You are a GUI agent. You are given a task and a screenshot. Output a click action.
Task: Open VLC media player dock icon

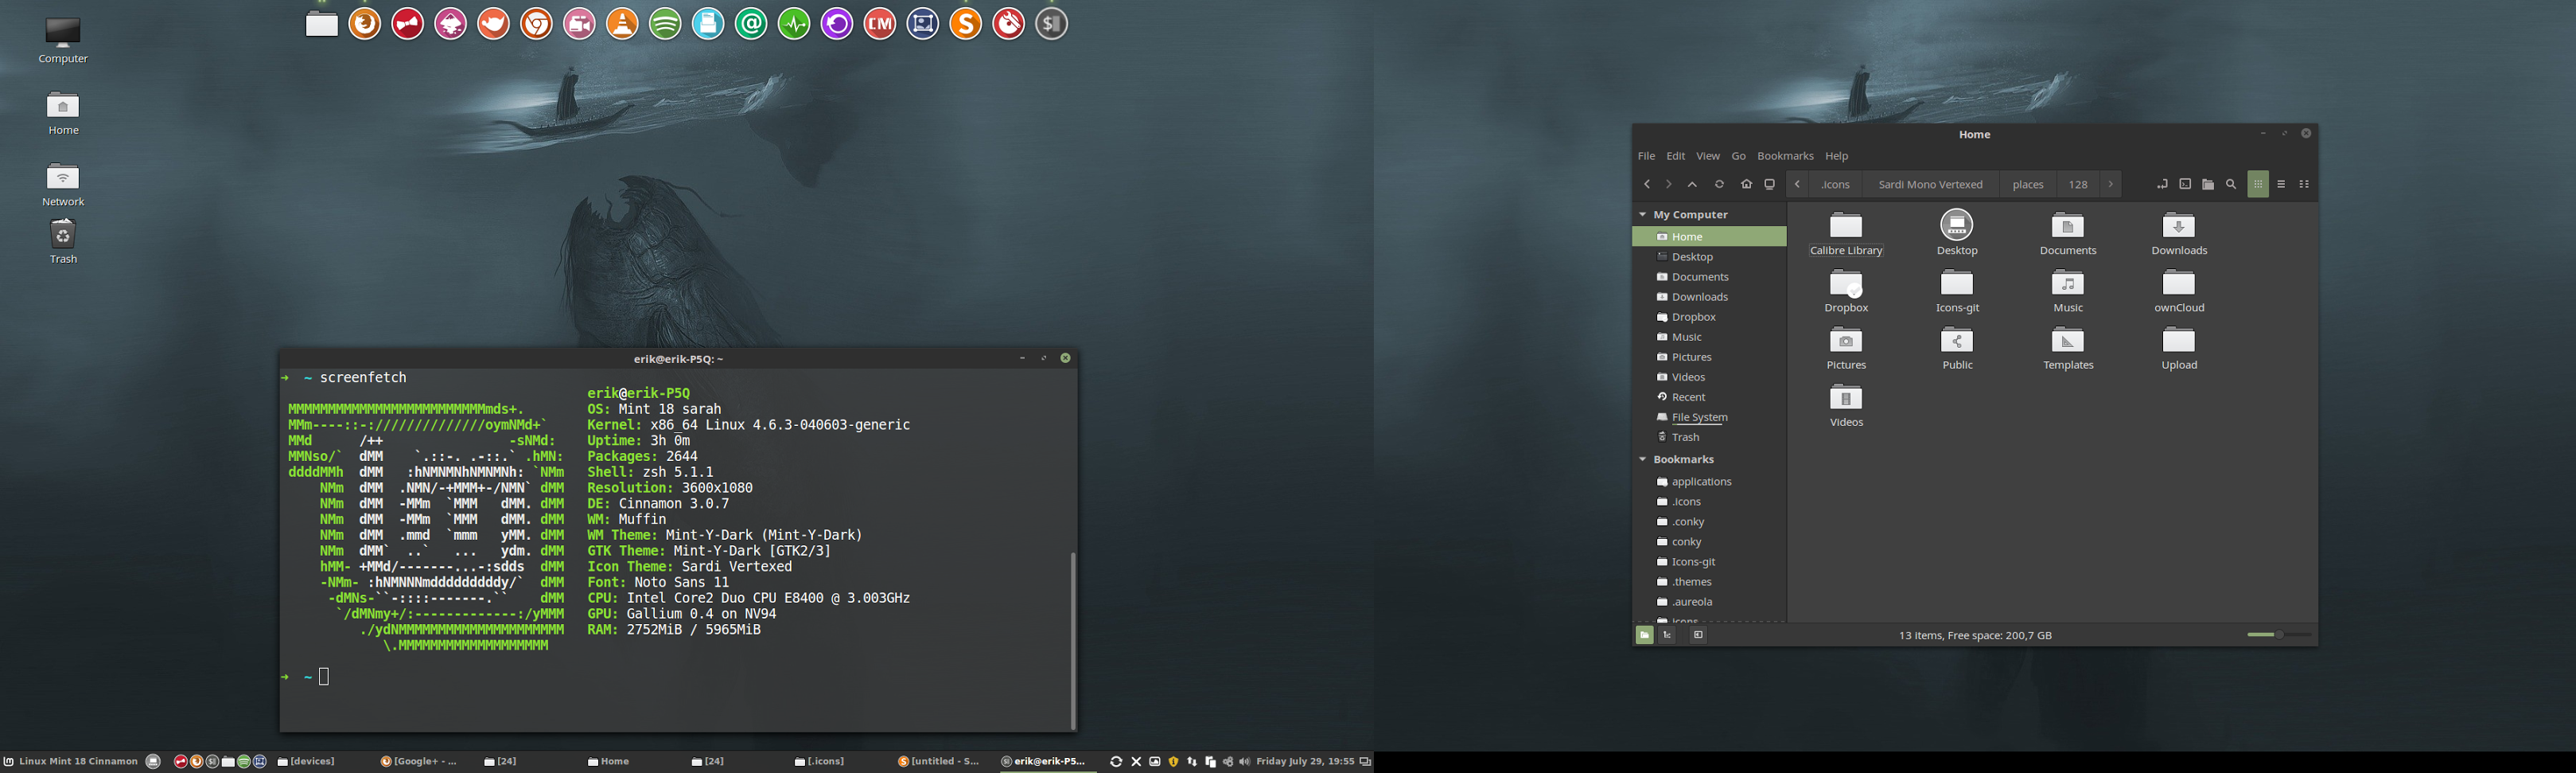623,23
